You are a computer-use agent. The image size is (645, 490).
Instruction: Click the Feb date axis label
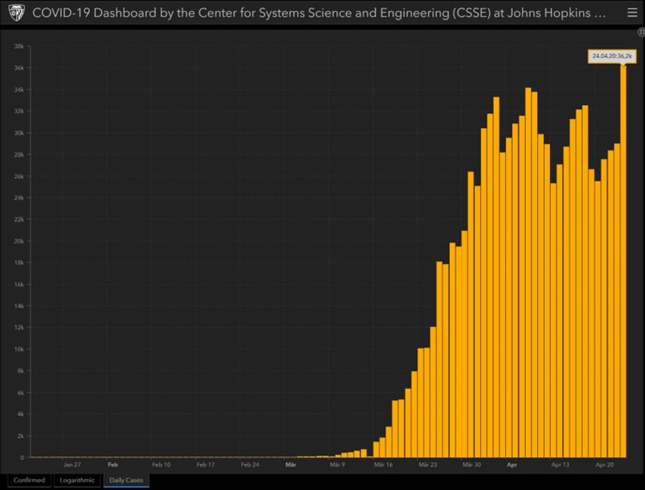(x=112, y=464)
